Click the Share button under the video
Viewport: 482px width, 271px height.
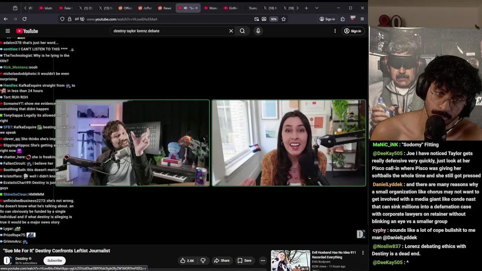(221, 260)
